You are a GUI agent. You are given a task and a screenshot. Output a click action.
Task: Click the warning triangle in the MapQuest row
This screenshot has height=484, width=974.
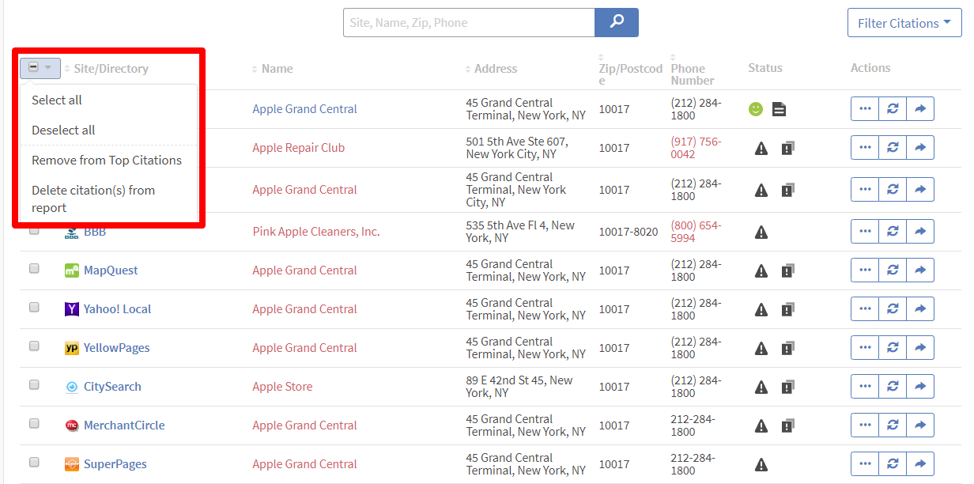(x=761, y=270)
